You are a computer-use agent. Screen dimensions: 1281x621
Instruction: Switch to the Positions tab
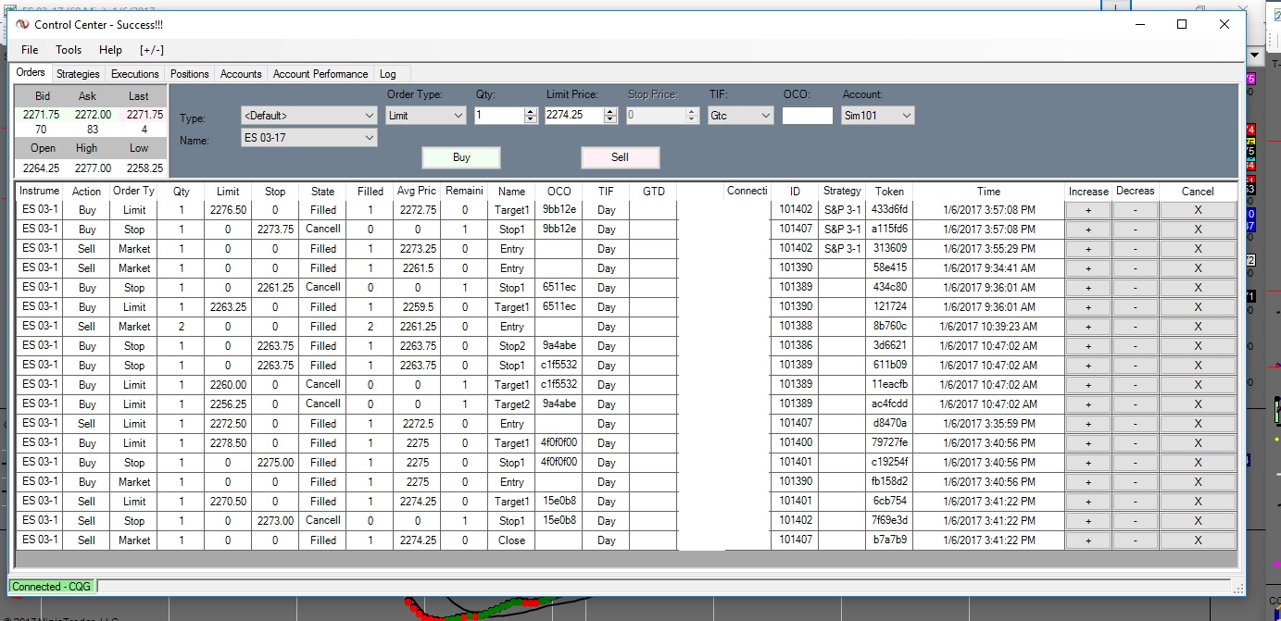[x=190, y=74]
